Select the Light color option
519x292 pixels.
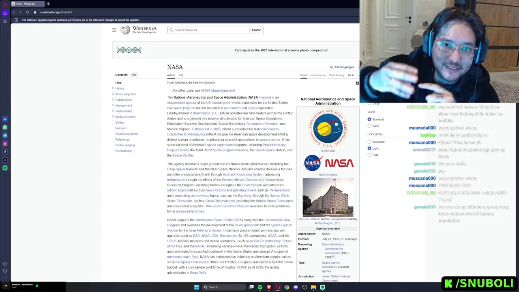click(369, 148)
